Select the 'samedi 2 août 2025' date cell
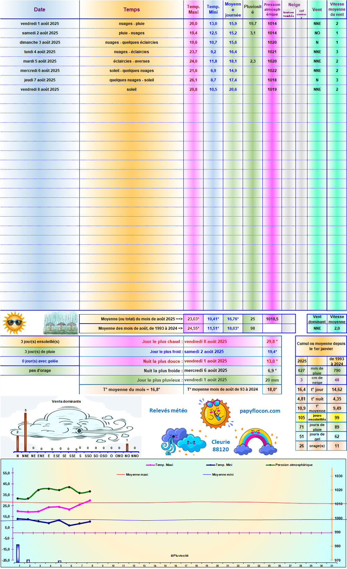The width and height of the screenshot is (347, 569). tap(40, 33)
